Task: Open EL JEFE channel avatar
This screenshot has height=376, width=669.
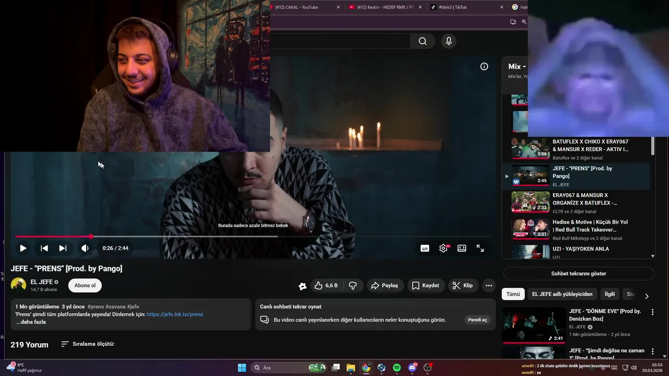Action: pyautogui.click(x=18, y=285)
